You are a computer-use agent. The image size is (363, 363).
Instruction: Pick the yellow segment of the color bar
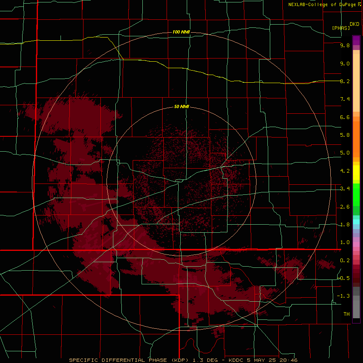(x=356, y=173)
